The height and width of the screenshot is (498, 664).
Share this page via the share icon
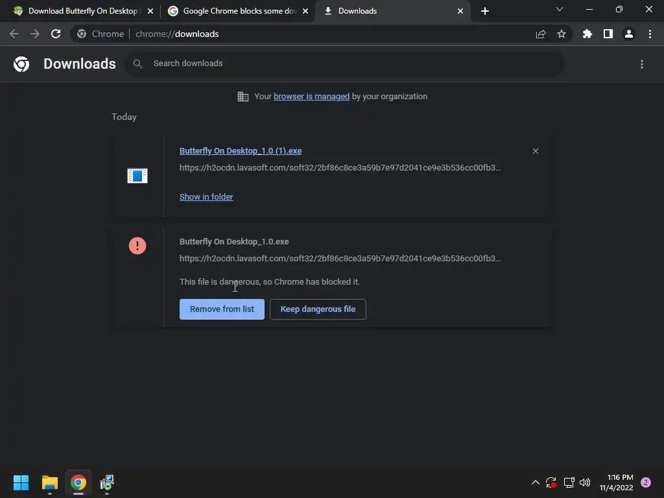coord(541,34)
